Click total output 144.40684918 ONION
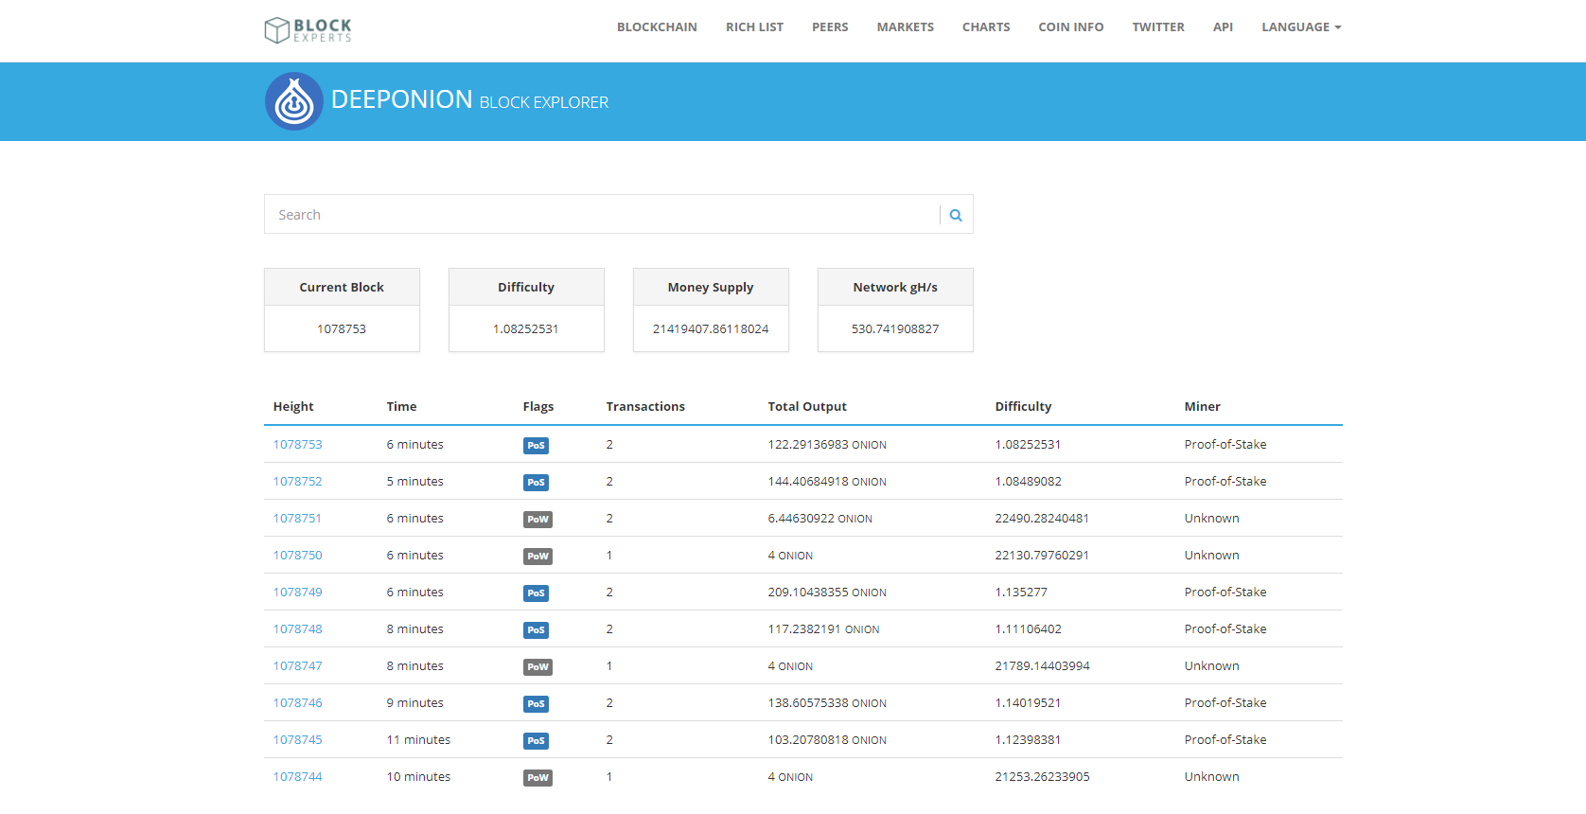Image resolution: width=1586 pixels, height=814 pixels. [827, 481]
